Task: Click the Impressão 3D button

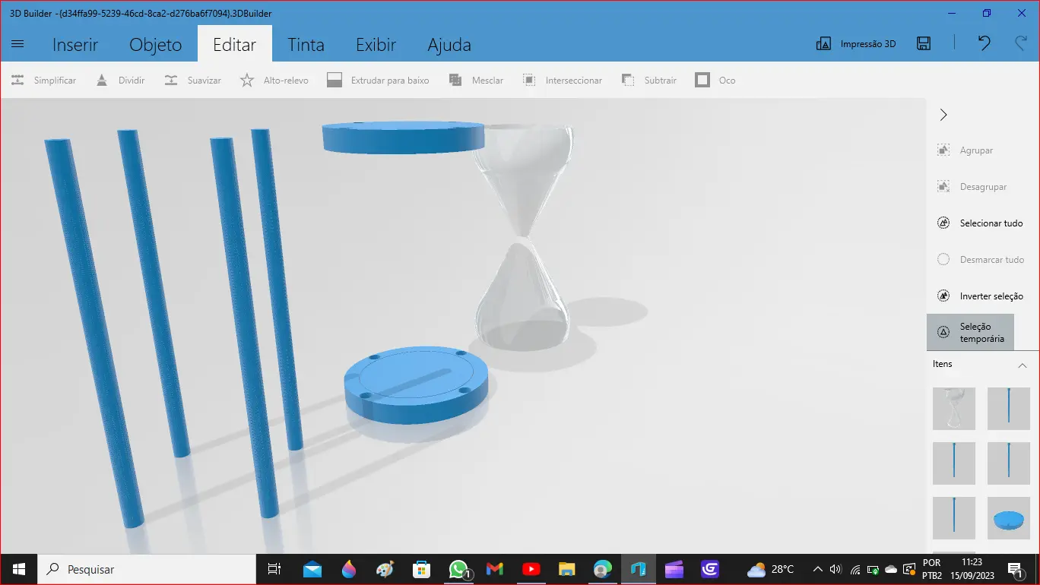Action: (x=856, y=43)
